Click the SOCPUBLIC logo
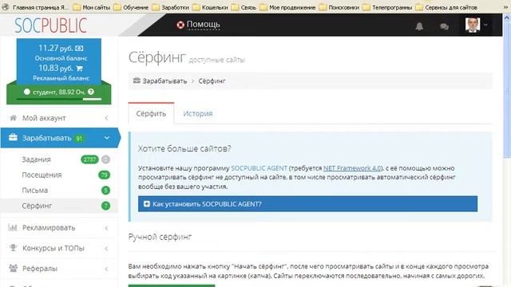 click(x=51, y=26)
